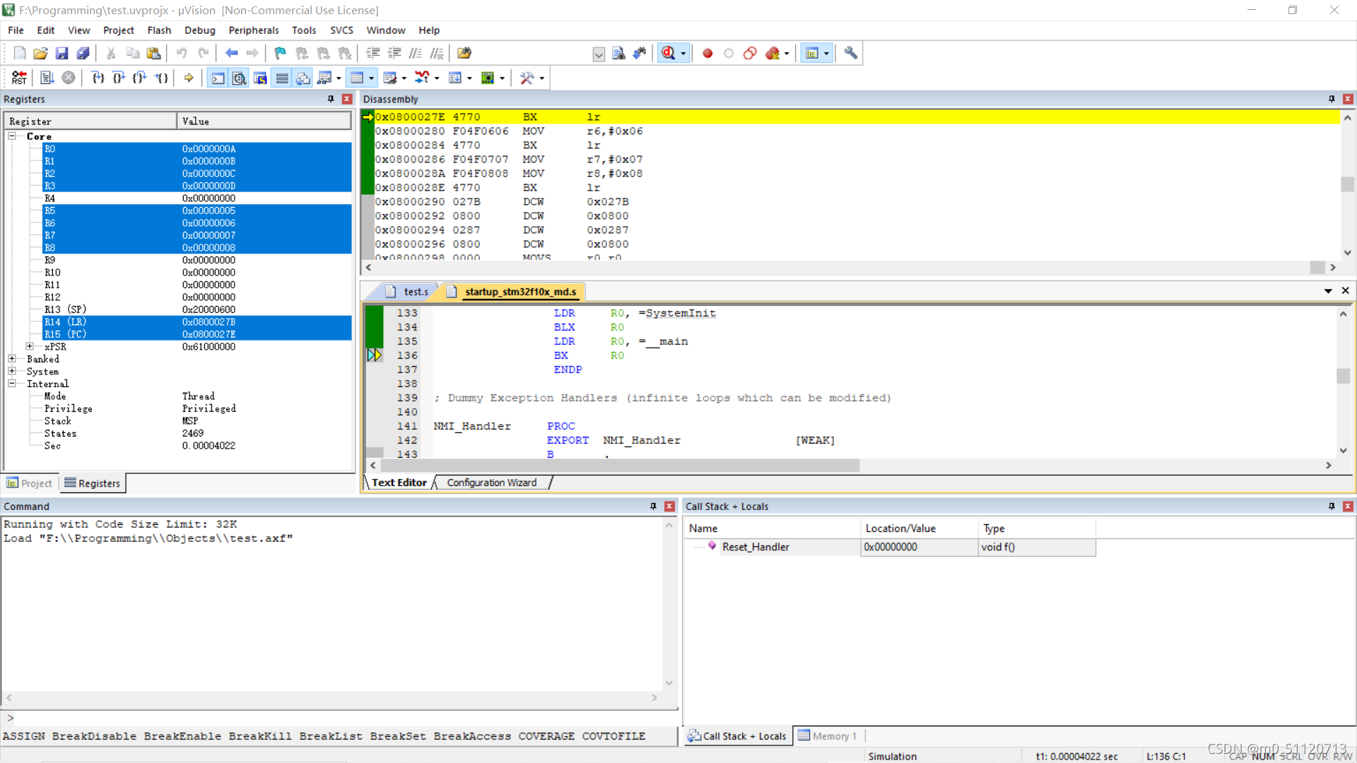
Task: Click the editor horizontal scrollbar thumb
Action: click(619, 466)
